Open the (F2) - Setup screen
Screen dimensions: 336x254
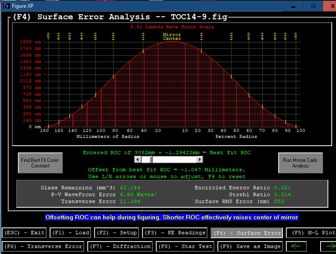pyautogui.click(x=116, y=233)
